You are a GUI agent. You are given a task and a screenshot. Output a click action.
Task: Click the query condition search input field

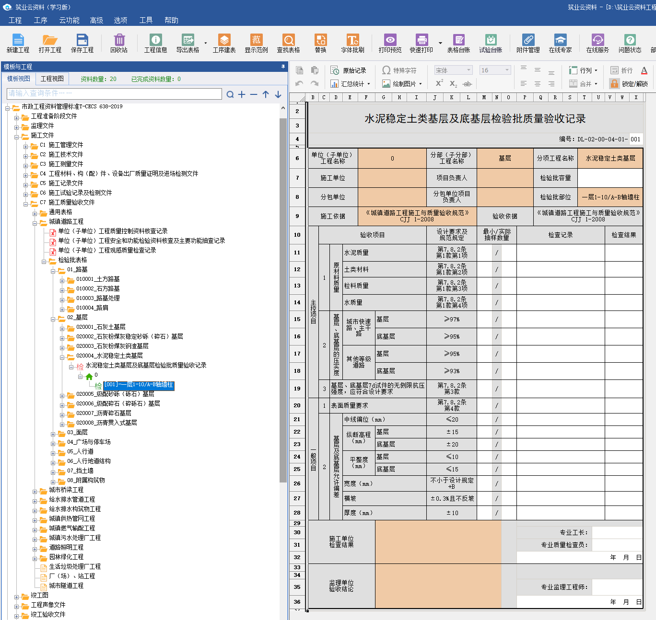click(115, 93)
